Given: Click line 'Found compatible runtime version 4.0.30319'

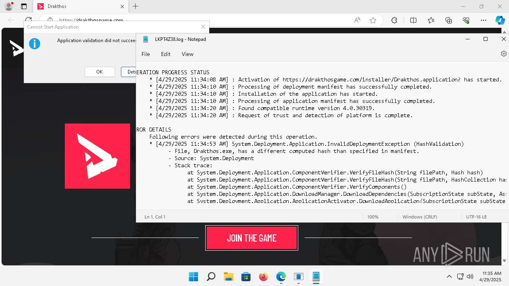Looking at the screenshot, I should 262,108.
